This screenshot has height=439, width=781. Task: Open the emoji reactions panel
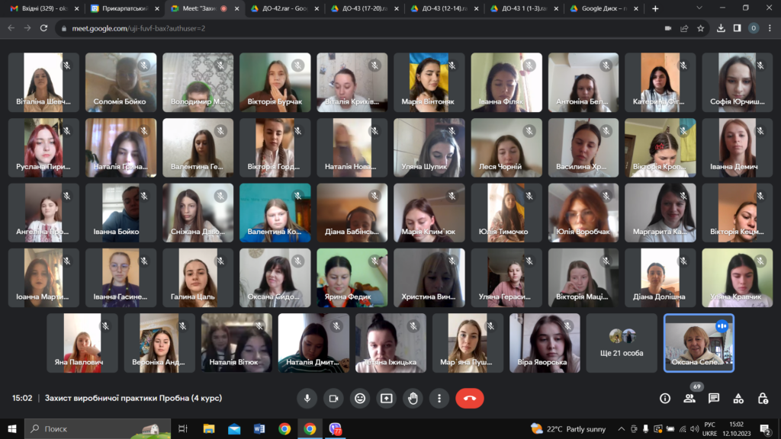(x=360, y=398)
